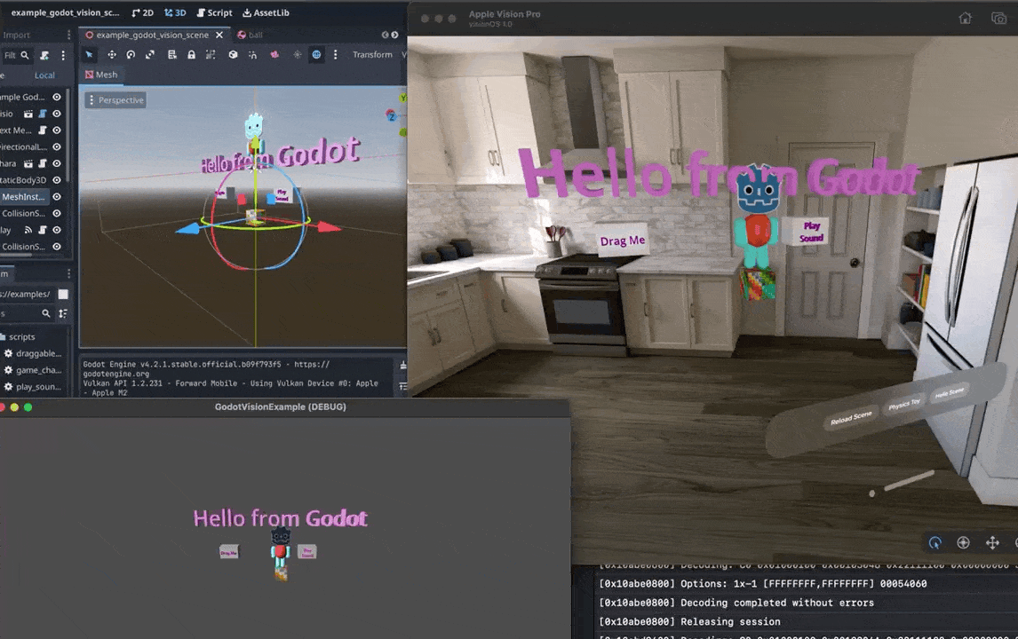Screen dimensions: 1018x639
Task: Click the FileSystem search magnifier icon
Action: coord(46,313)
